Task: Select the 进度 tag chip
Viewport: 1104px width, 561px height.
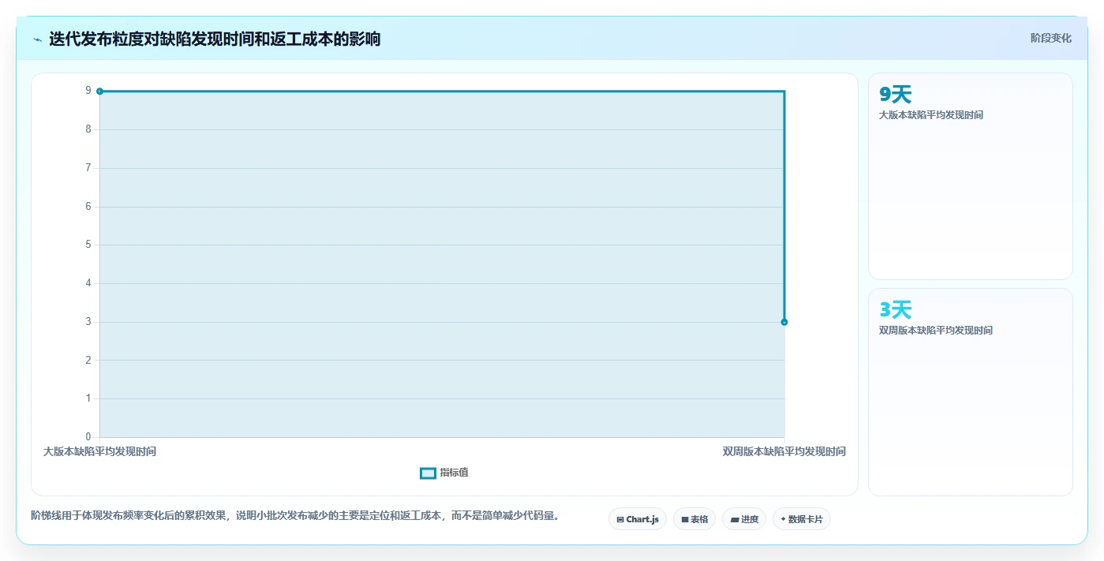Action: coord(743,519)
